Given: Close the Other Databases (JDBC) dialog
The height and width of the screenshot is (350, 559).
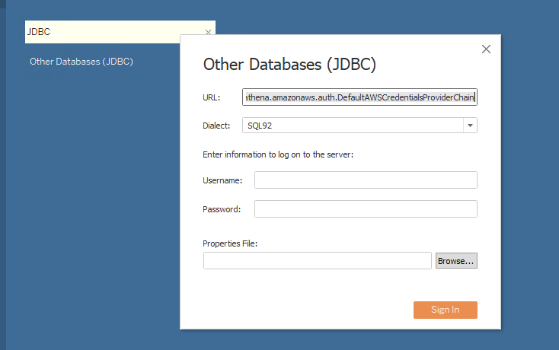Looking at the screenshot, I should click(487, 49).
